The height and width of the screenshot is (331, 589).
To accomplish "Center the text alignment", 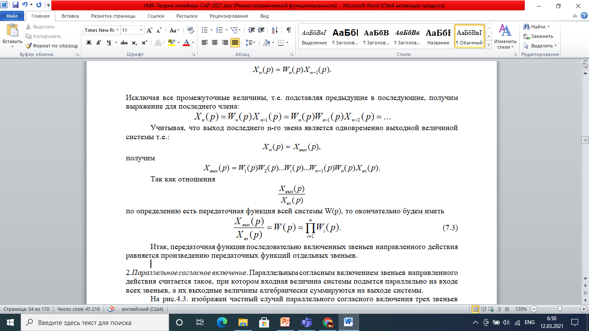I will pyautogui.click(x=215, y=43).
